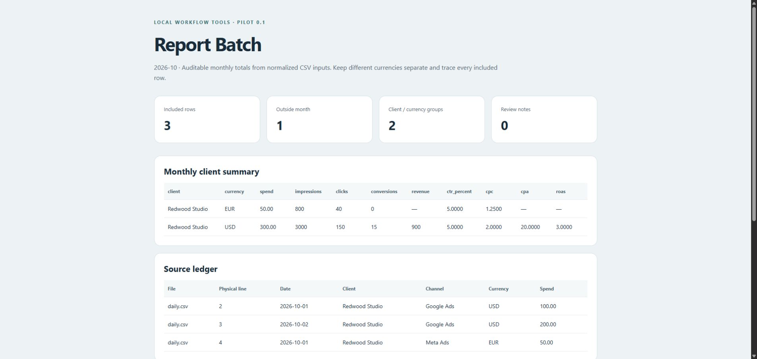Select the 20.0000 cpa value
Screen dimensions: 757x359
pos(530,227)
